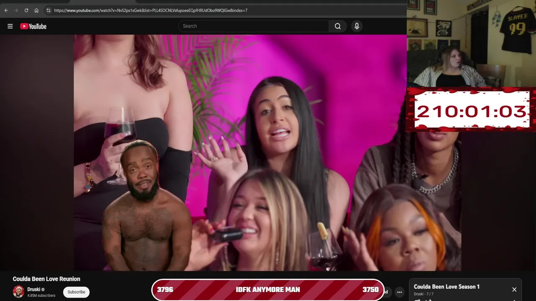536x301 pixels.
Task: Open the browser home page icon
Action: [x=36, y=10]
